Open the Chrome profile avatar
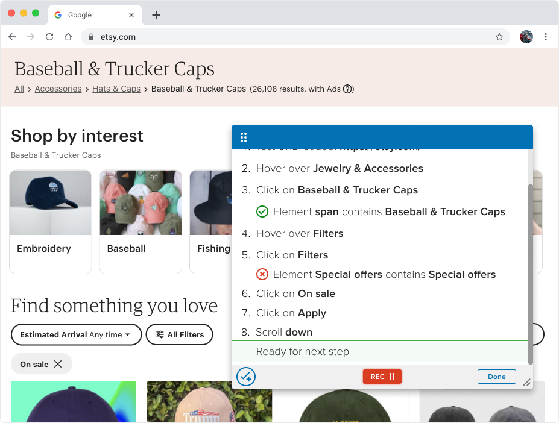Image resolution: width=559 pixels, height=423 pixels. (x=526, y=37)
